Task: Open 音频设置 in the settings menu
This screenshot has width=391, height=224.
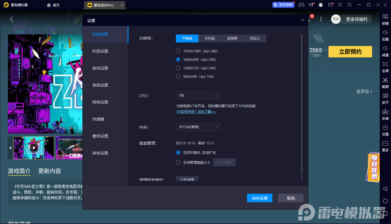Action: [106, 85]
